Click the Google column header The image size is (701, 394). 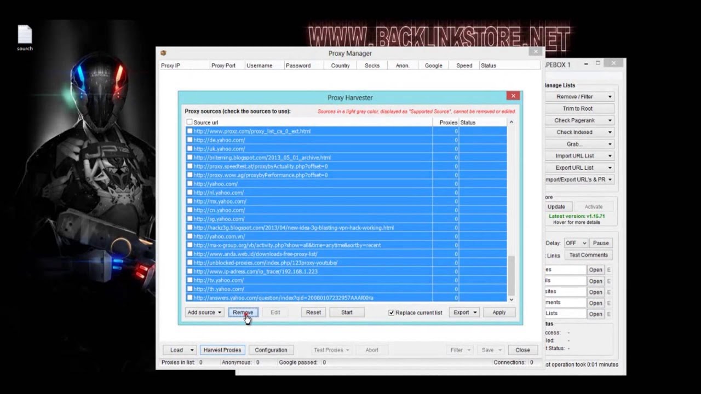434,65
